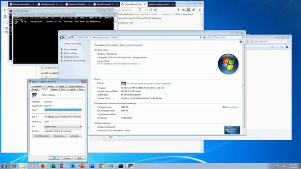Switch to Colors tab in Properties
Screen dimensions: 301x169
tap(81, 89)
